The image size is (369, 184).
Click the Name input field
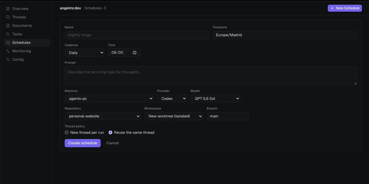(137, 35)
